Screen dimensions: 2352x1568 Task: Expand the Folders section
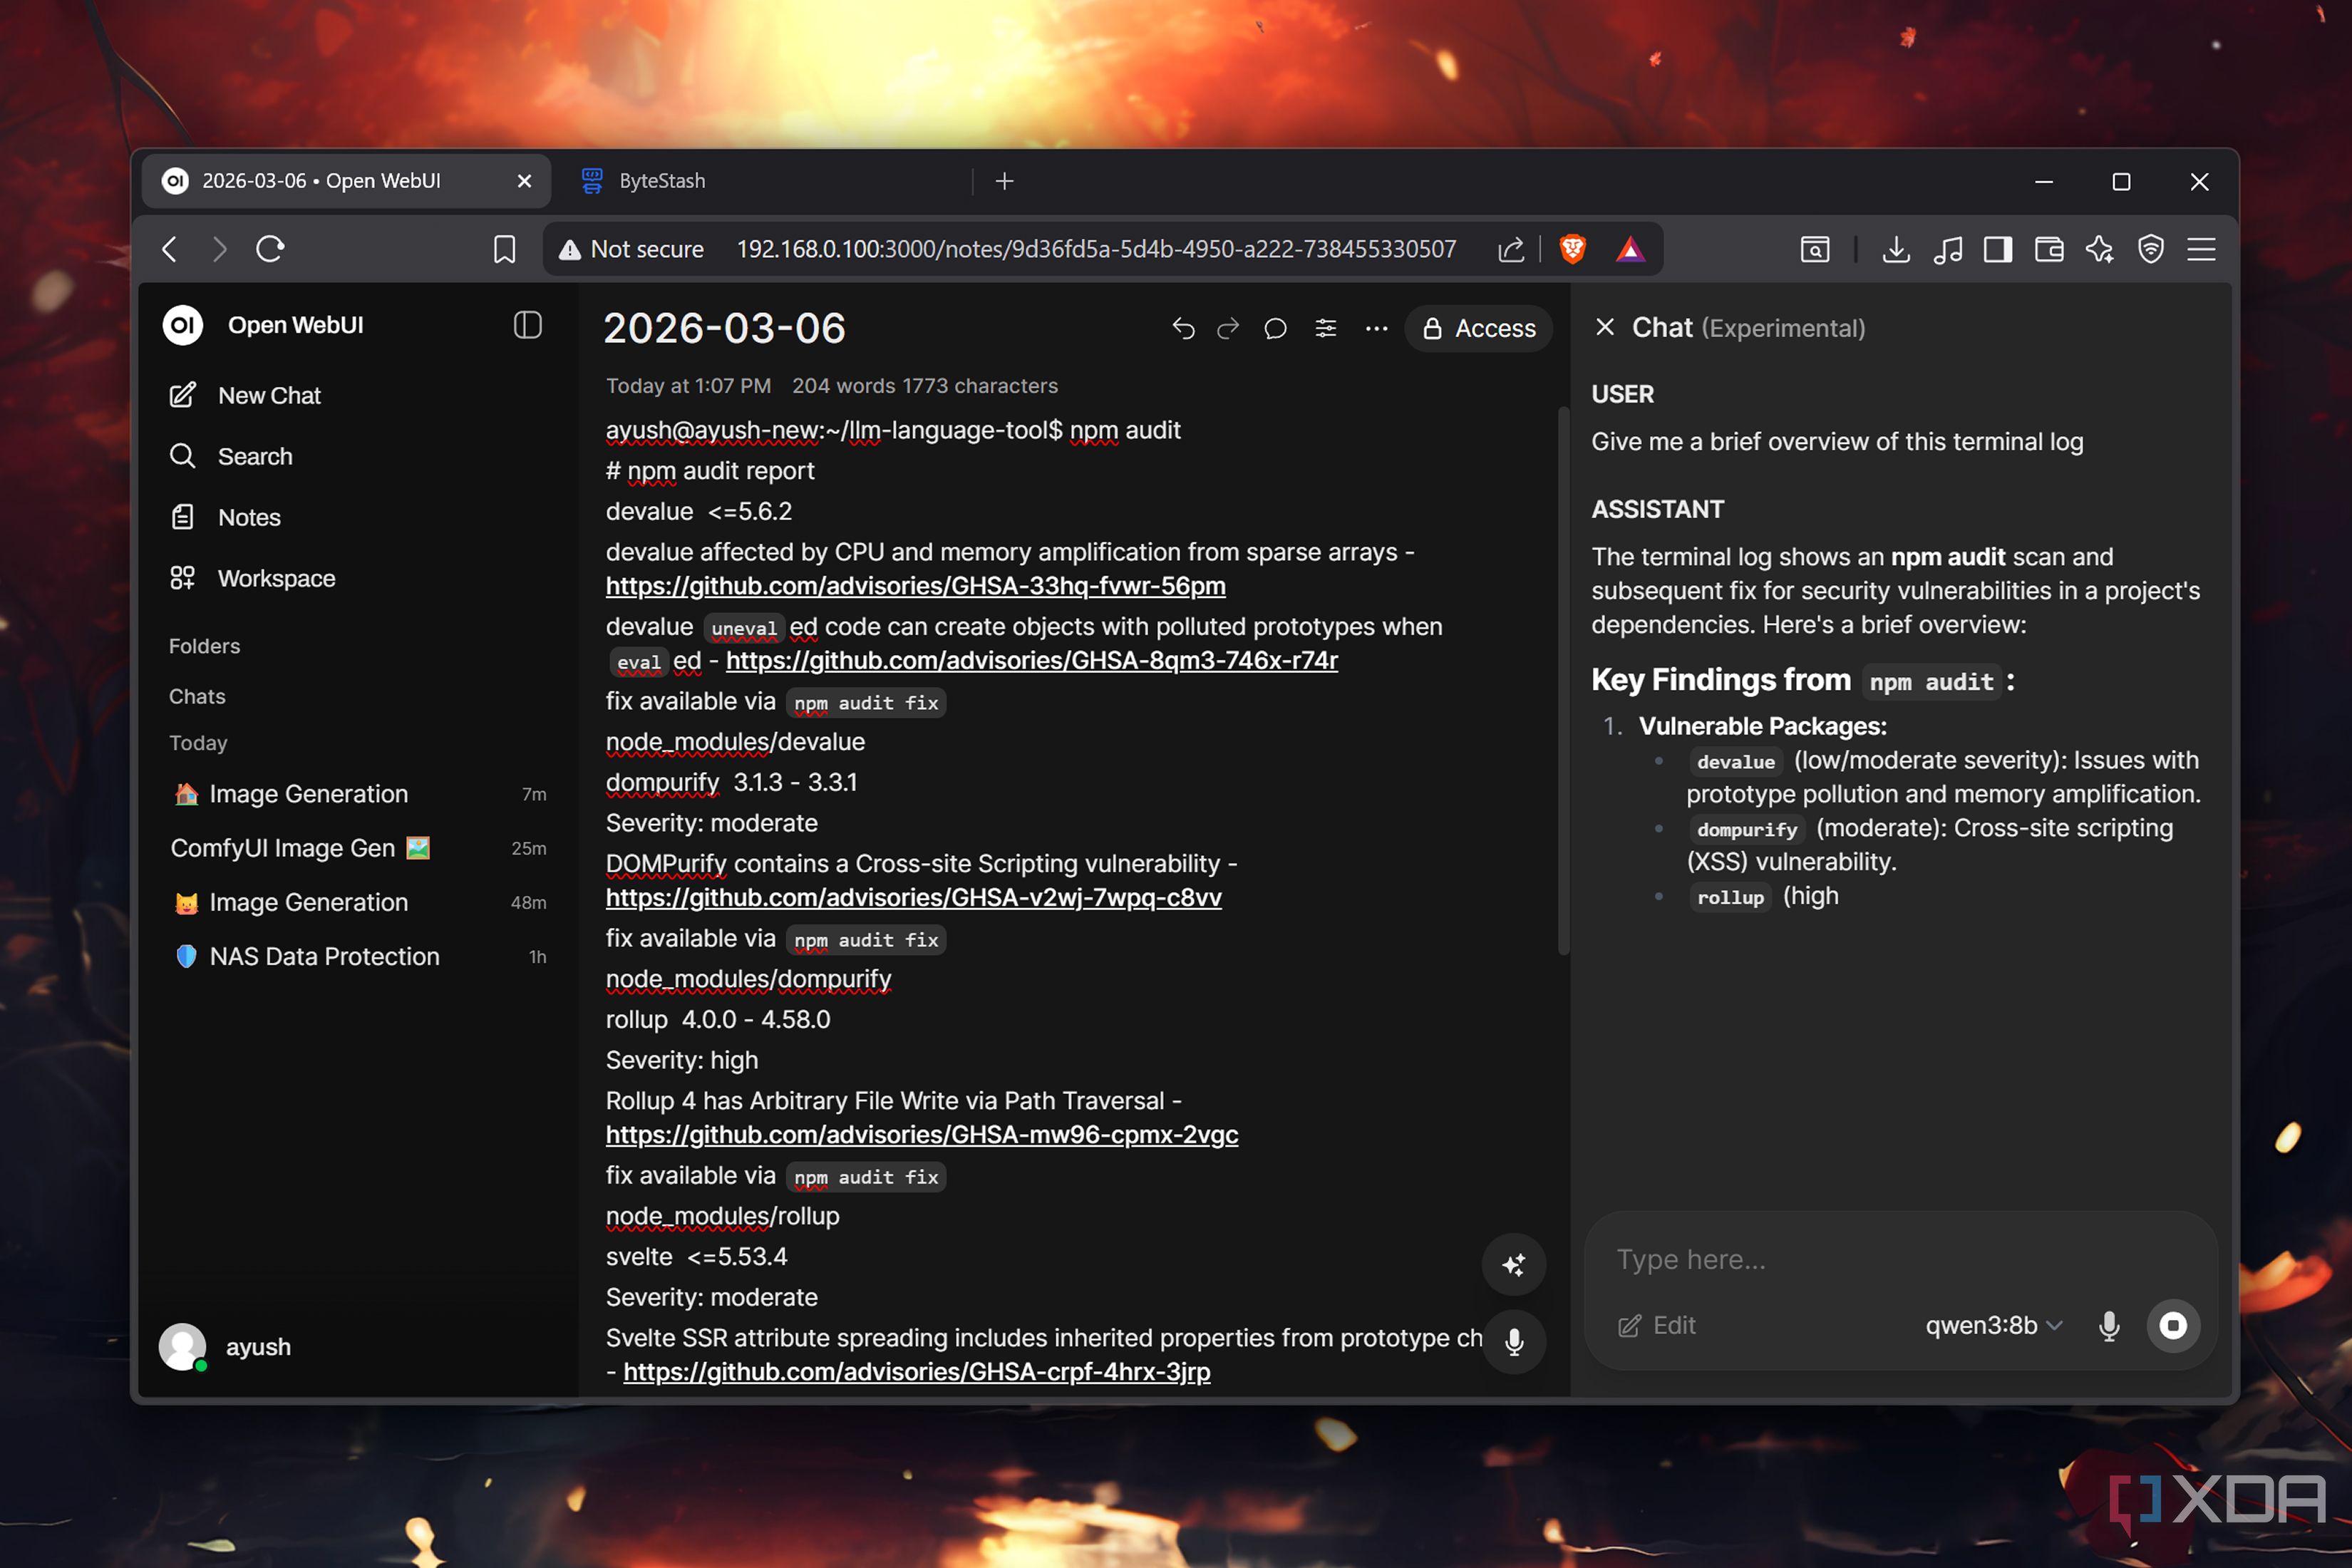204,646
